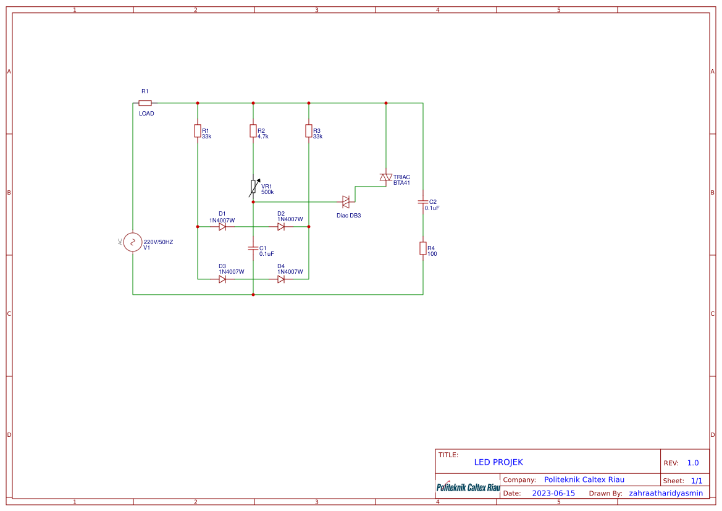Select resistor R3 33k symbol
Screen dimensions: 722x511
pos(309,131)
